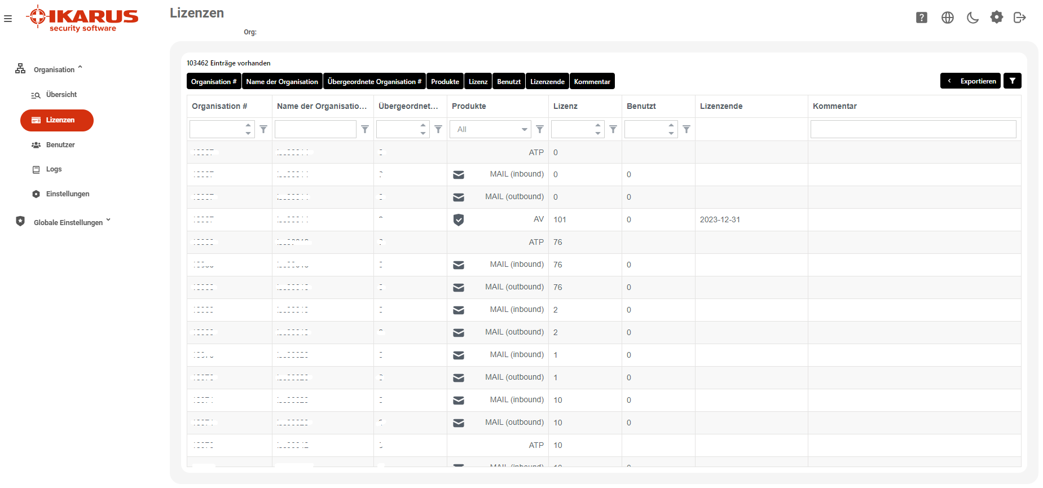Toggle the Kommentar column chip
The width and height of the screenshot is (1043, 488).
(x=592, y=81)
